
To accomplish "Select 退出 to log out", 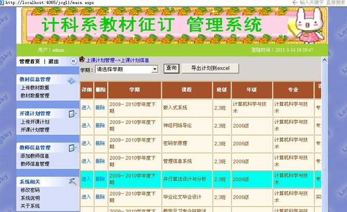I will 53,62.
